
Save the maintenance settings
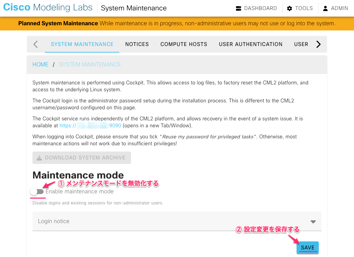[x=307, y=248]
